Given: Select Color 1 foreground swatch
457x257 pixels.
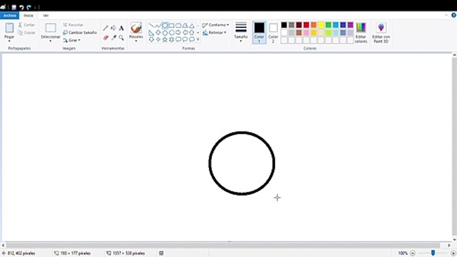Looking at the screenshot, I should [x=259, y=32].
